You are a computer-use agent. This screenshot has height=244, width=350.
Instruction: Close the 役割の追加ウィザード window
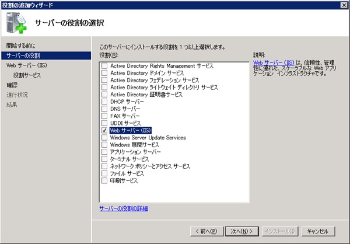tap(344, 5)
